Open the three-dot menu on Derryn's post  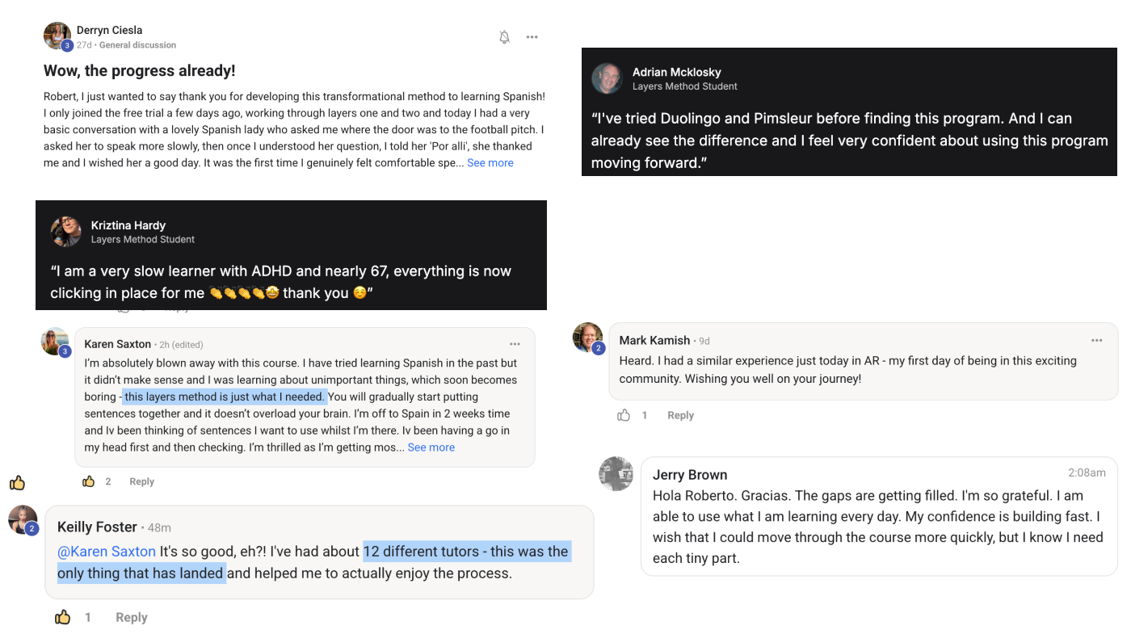pyautogui.click(x=532, y=37)
